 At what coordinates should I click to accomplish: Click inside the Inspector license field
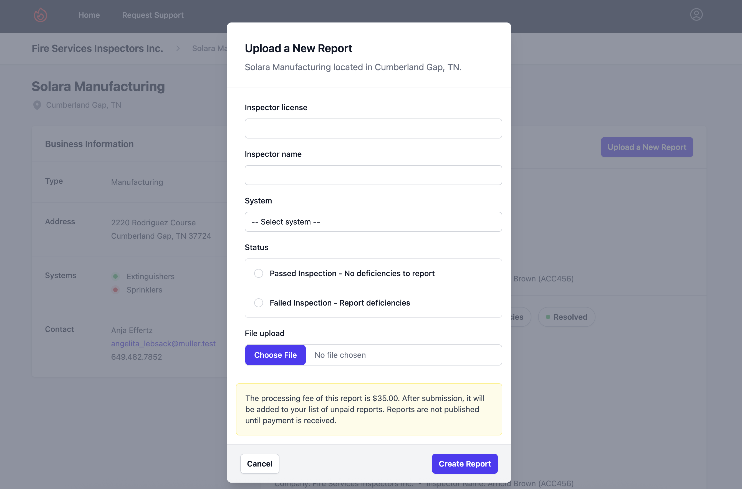373,128
